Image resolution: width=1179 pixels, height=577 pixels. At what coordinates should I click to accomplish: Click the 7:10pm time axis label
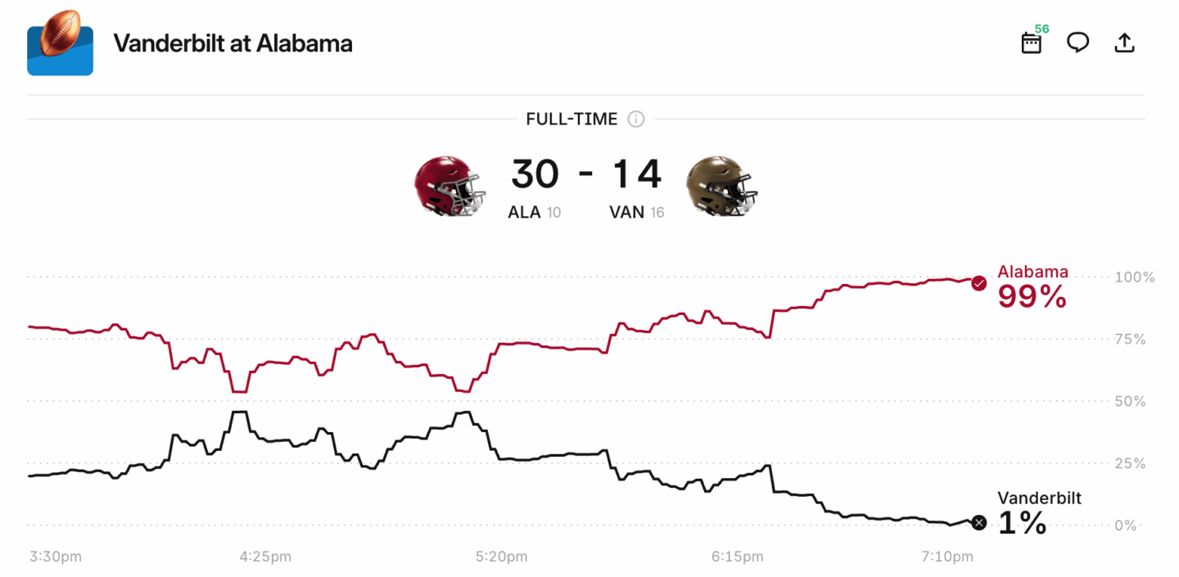[x=947, y=557]
